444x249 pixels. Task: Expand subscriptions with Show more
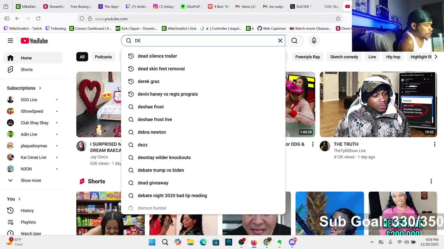(33, 181)
